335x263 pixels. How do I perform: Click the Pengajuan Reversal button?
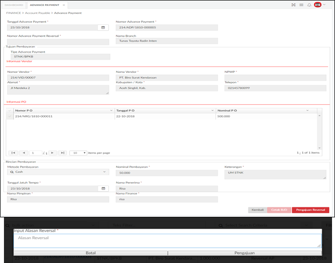click(x=310, y=210)
